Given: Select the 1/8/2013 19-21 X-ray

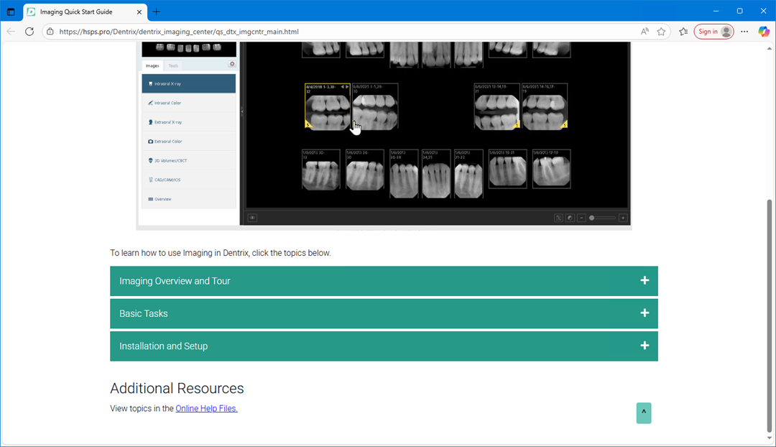Looking at the screenshot, I should pos(508,169).
